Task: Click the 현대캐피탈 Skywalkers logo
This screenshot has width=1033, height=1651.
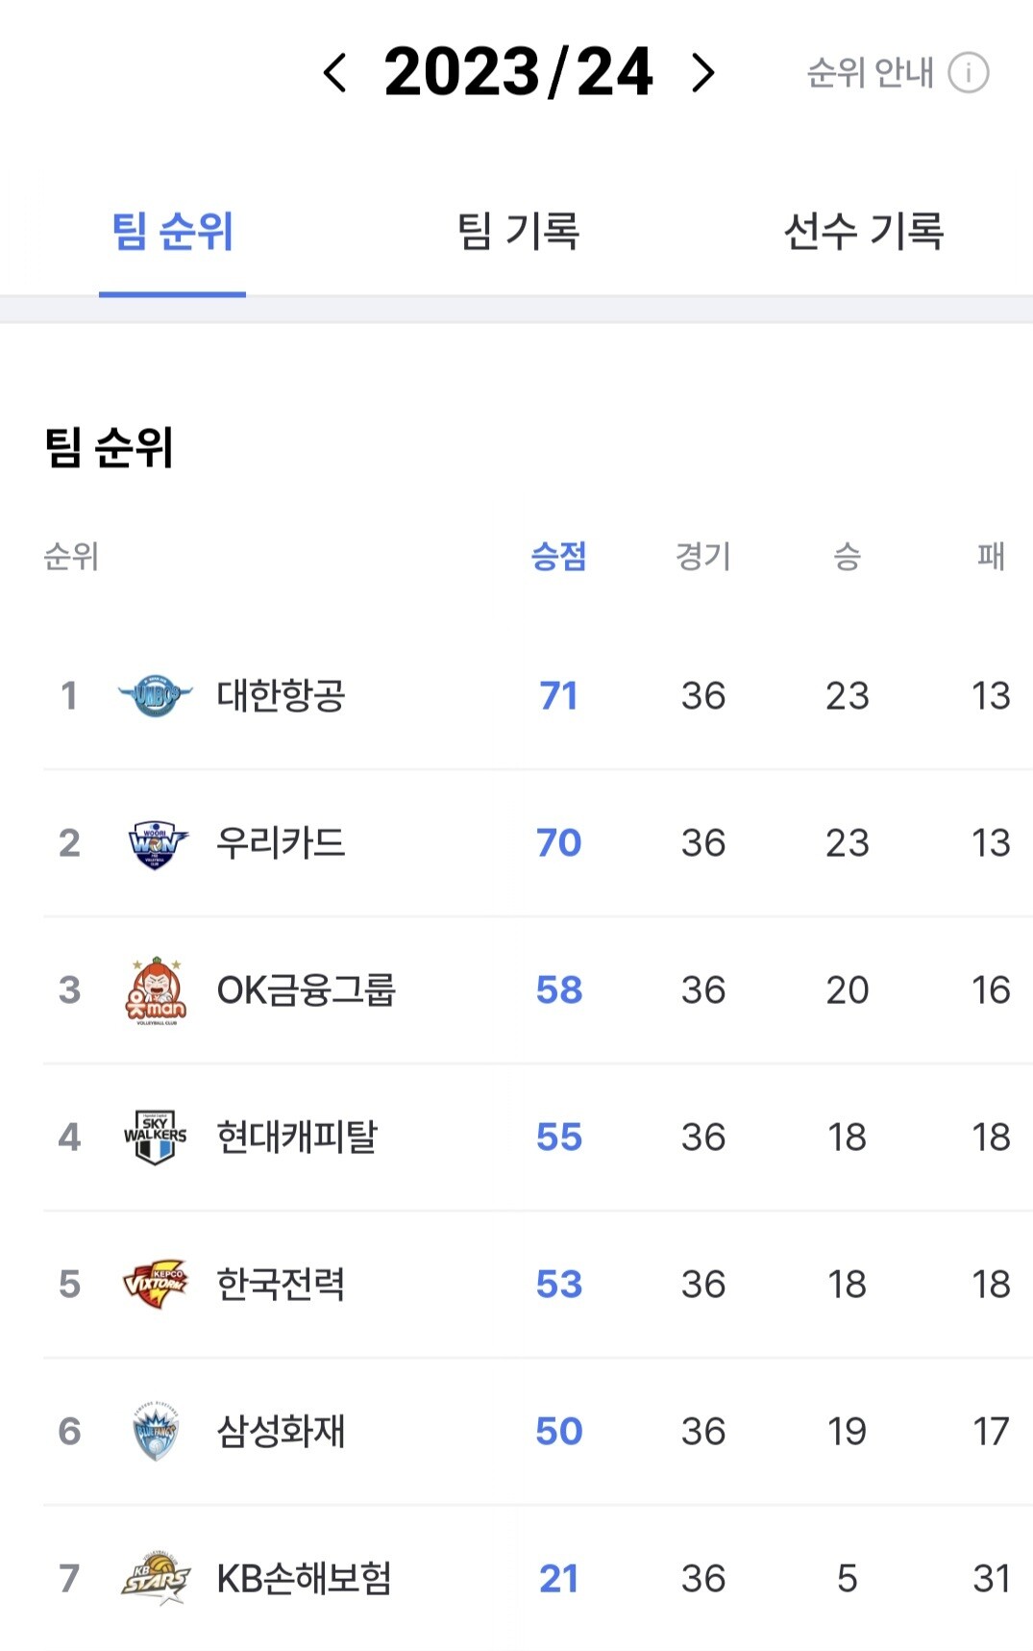Action: click(156, 1138)
